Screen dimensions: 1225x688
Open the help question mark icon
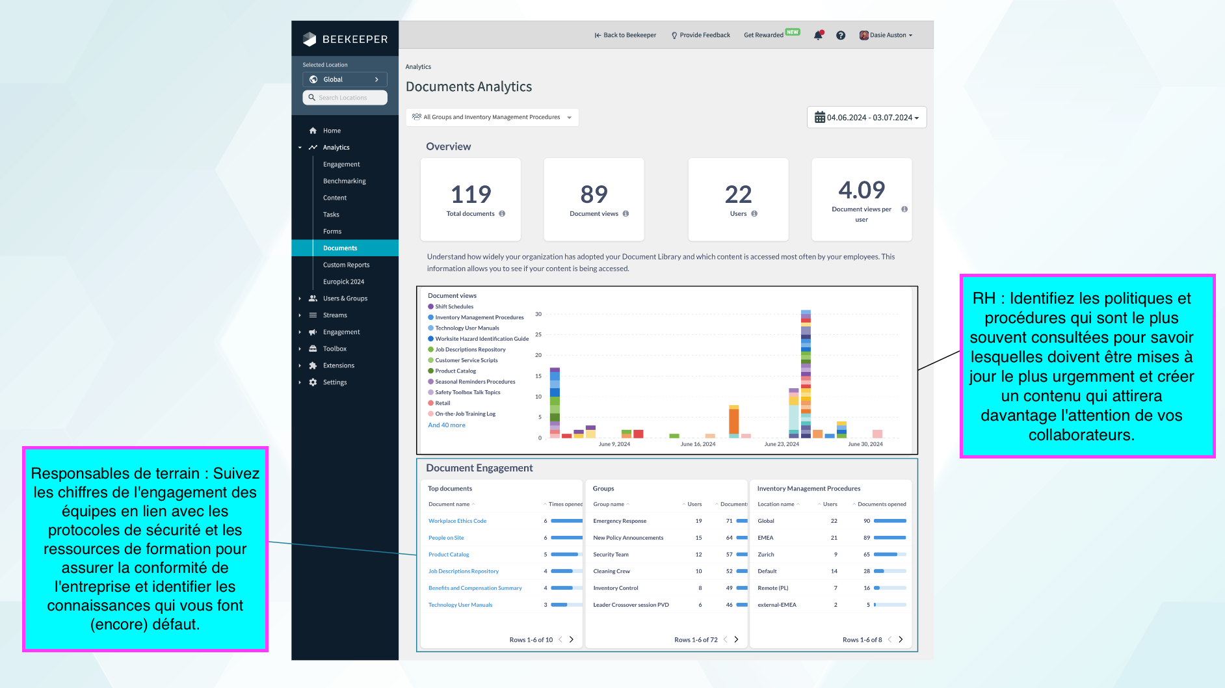point(841,35)
